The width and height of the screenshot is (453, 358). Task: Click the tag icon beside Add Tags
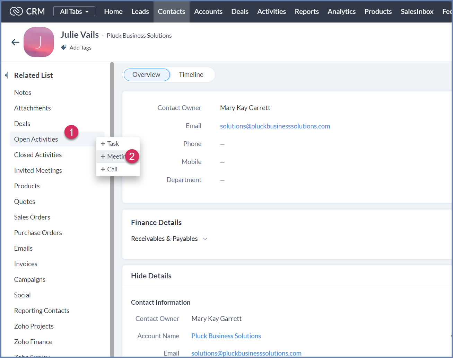coord(64,47)
